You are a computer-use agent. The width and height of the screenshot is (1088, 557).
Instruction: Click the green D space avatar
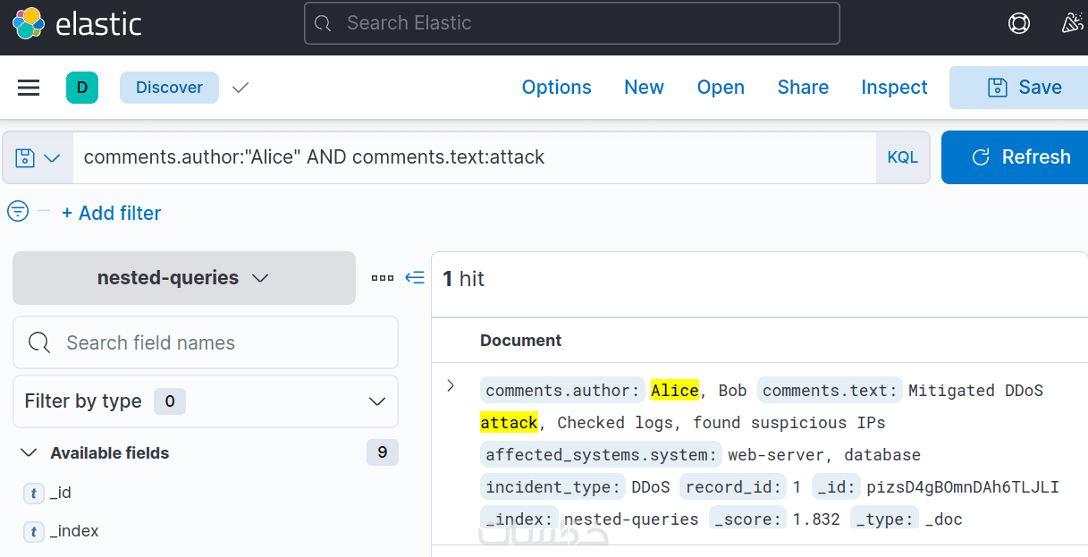[82, 88]
